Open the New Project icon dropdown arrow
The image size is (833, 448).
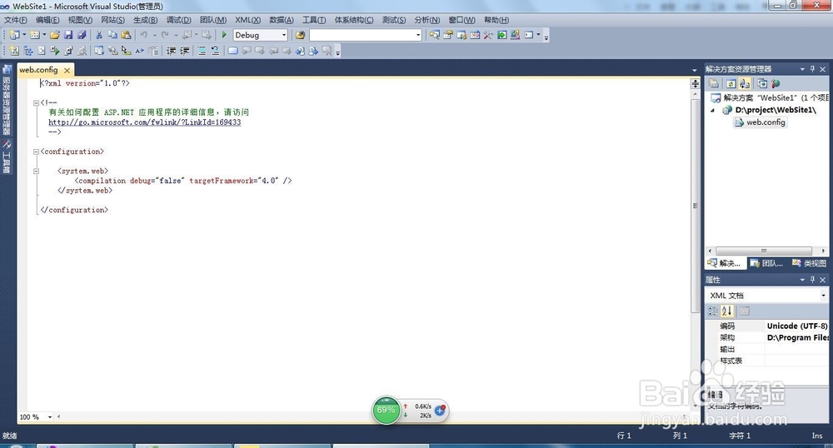(24, 35)
